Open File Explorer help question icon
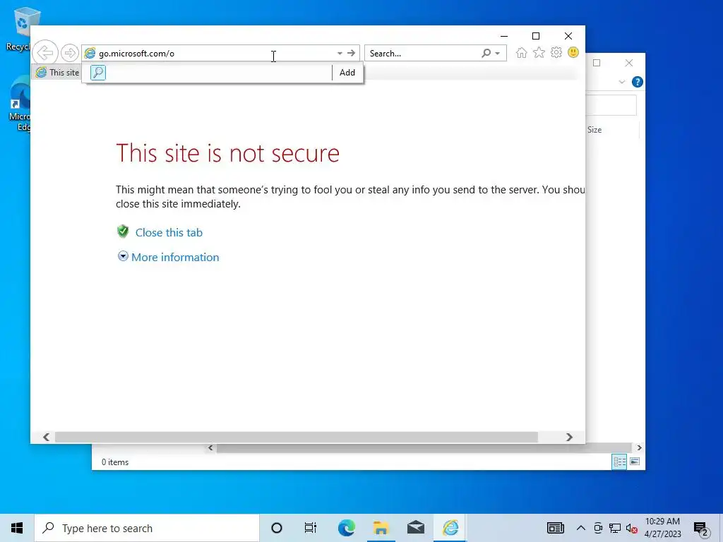723x542 pixels. tap(638, 82)
